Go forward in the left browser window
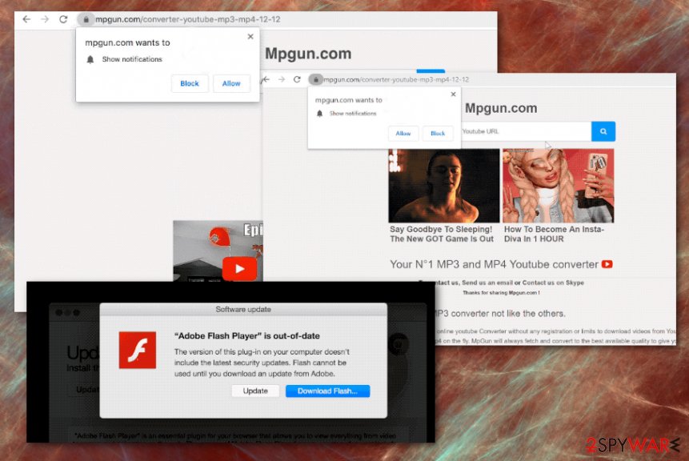The width and height of the screenshot is (689, 461). tap(45, 19)
